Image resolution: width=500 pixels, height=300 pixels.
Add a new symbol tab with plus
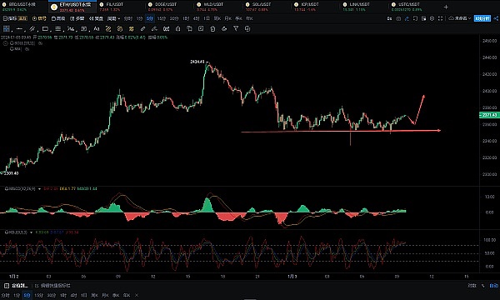click(446, 7)
